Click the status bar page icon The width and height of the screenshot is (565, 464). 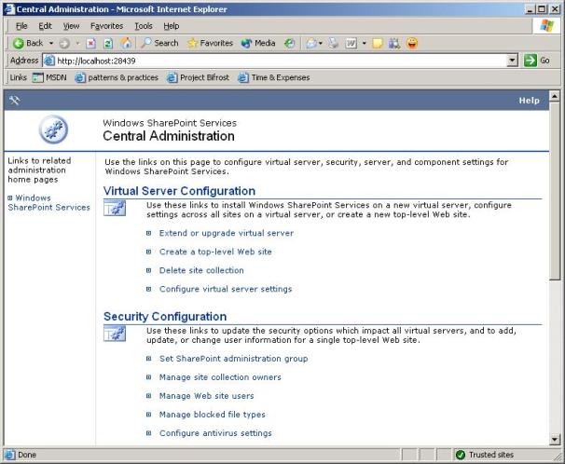pos(9,455)
